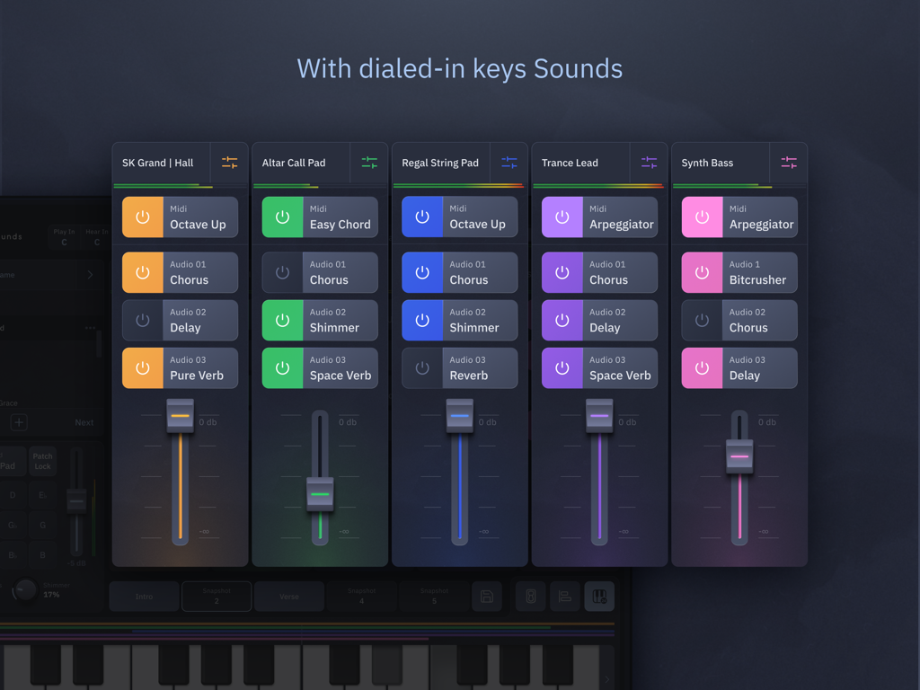Screen dimensions: 920x690
Task: Click the keyboard display icon in the bottom toolbar
Action: tap(599, 596)
